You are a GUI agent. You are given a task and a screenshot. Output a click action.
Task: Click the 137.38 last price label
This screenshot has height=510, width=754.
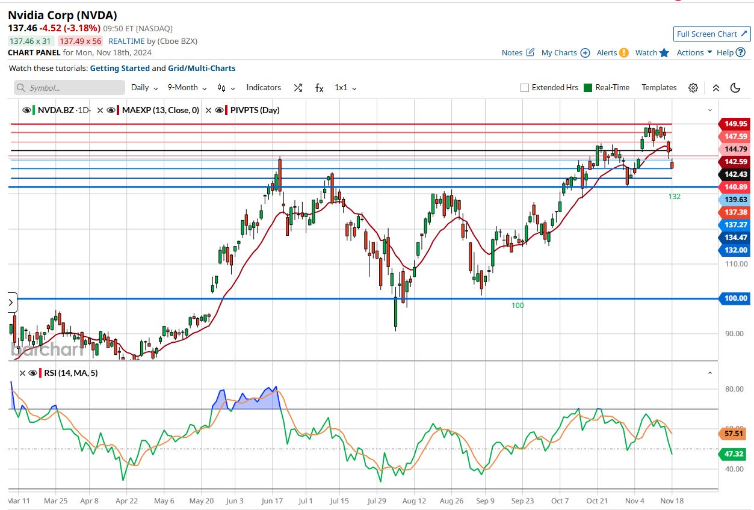pyautogui.click(x=734, y=212)
